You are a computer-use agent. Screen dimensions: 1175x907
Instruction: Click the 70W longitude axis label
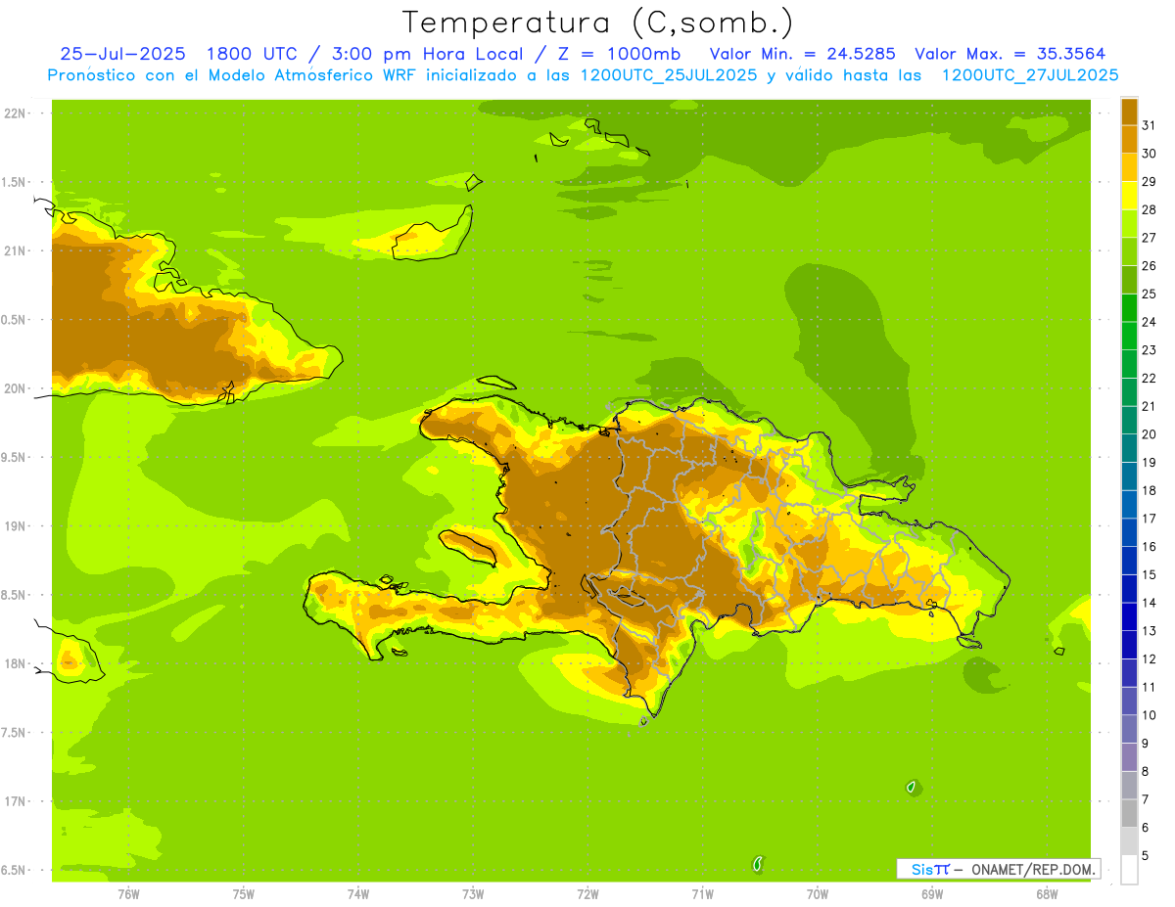point(818,894)
